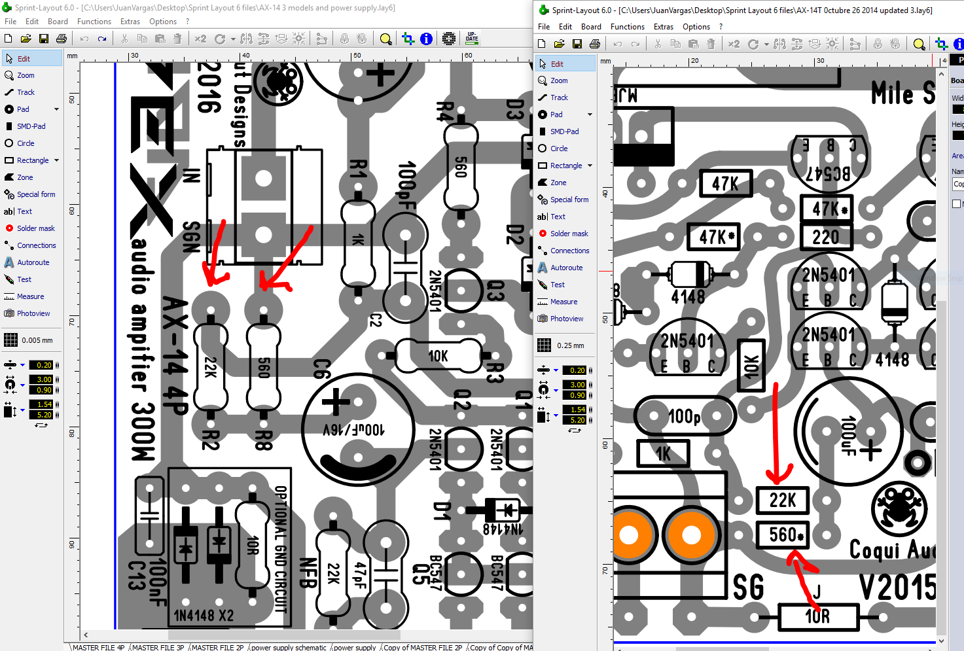Click the print icon in left window toolbar
The image size is (964, 651).
62,39
